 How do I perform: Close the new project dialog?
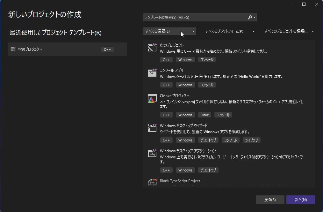coord(317,4)
